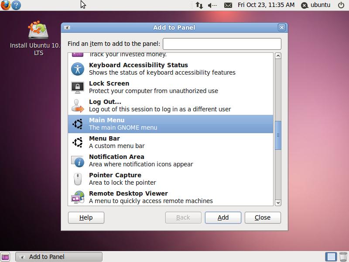Click the Remote Desktop Viewer icon
Viewport: 349px width, 262px height.
78,197
